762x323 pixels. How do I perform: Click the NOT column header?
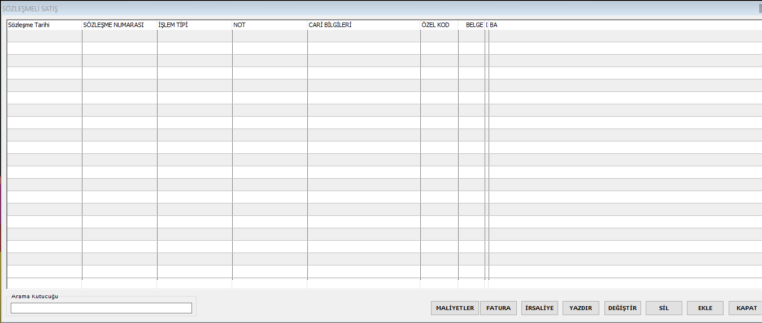[269, 25]
